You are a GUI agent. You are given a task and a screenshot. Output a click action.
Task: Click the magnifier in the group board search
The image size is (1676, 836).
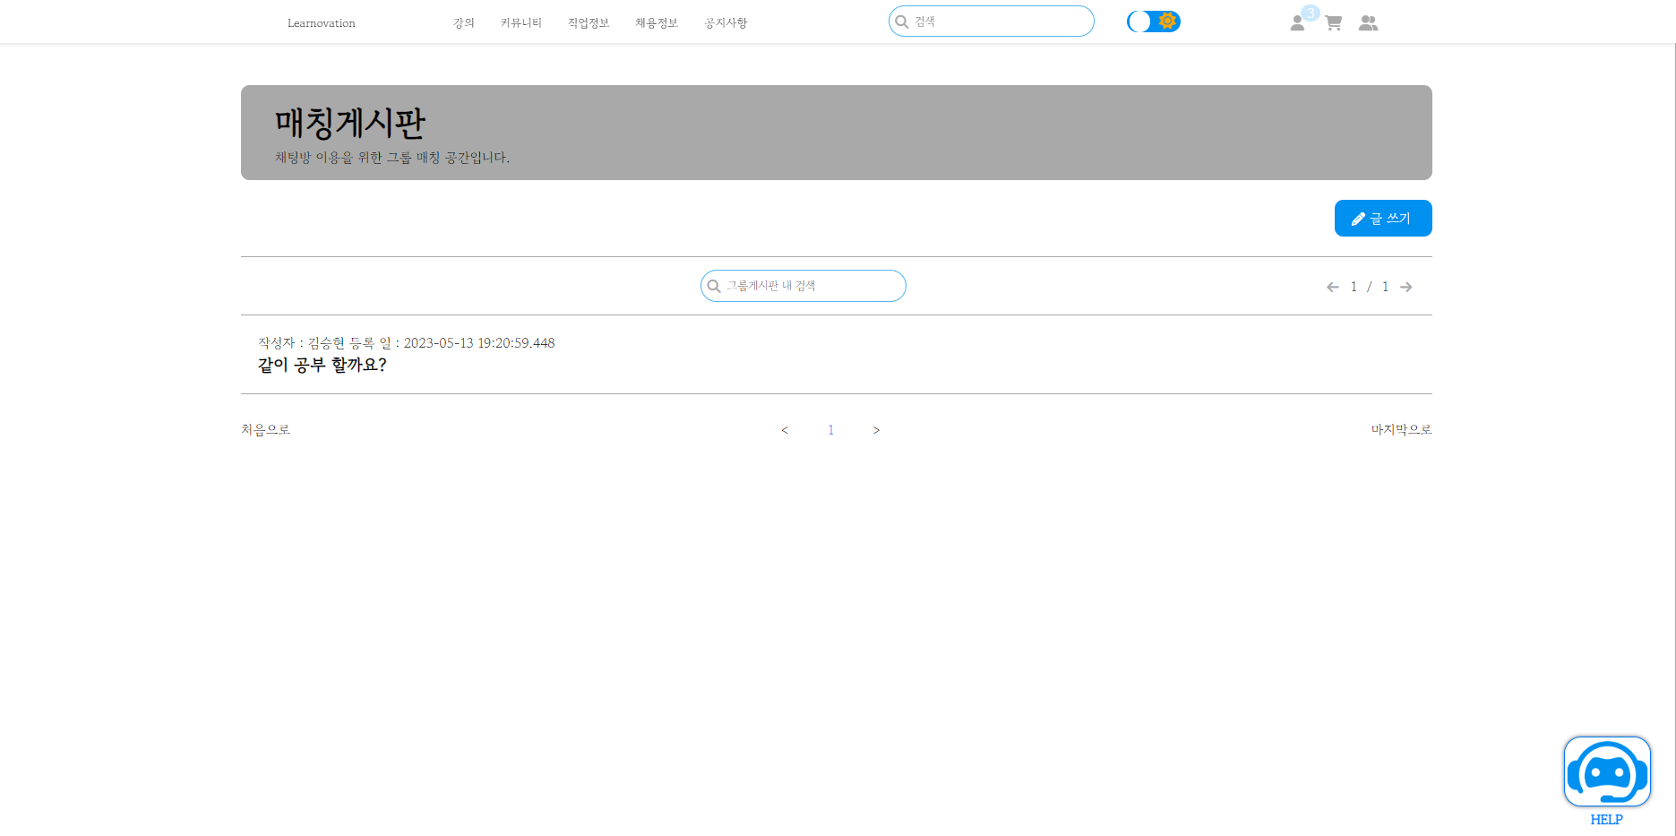pyautogui.click(x=714, y=286)
